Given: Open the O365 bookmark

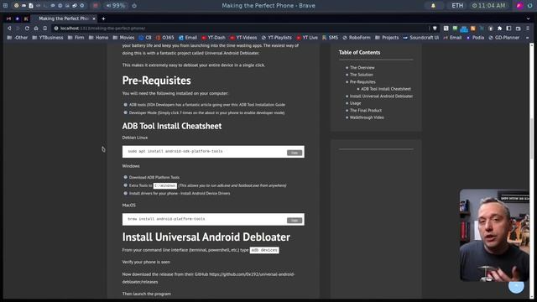Looking at the screenshot, I should point(164,38).
